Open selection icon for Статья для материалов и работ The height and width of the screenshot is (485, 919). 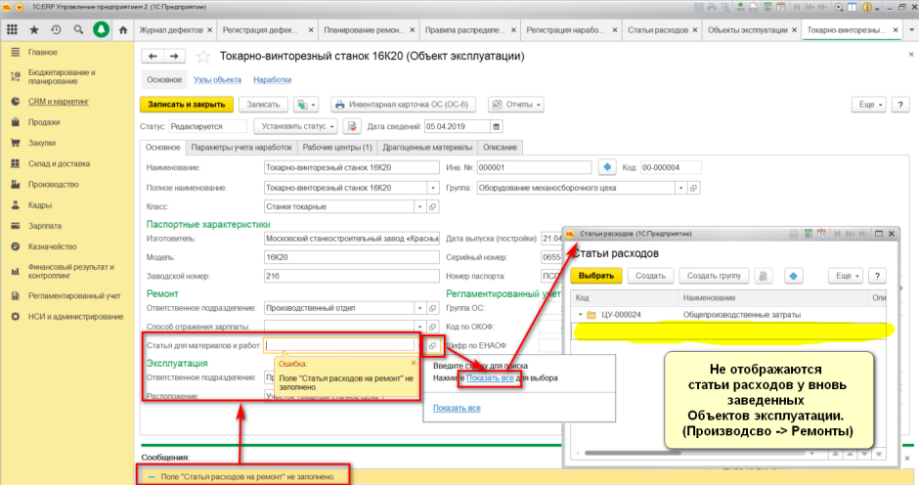(x=432, y=346)
